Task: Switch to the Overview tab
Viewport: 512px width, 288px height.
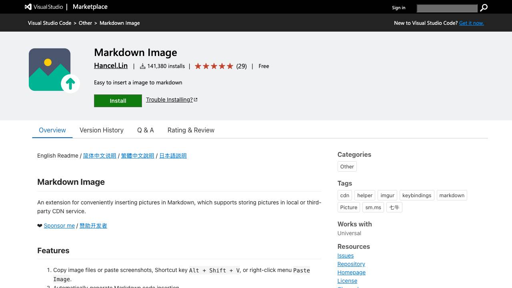Action: tap(52, 130)
